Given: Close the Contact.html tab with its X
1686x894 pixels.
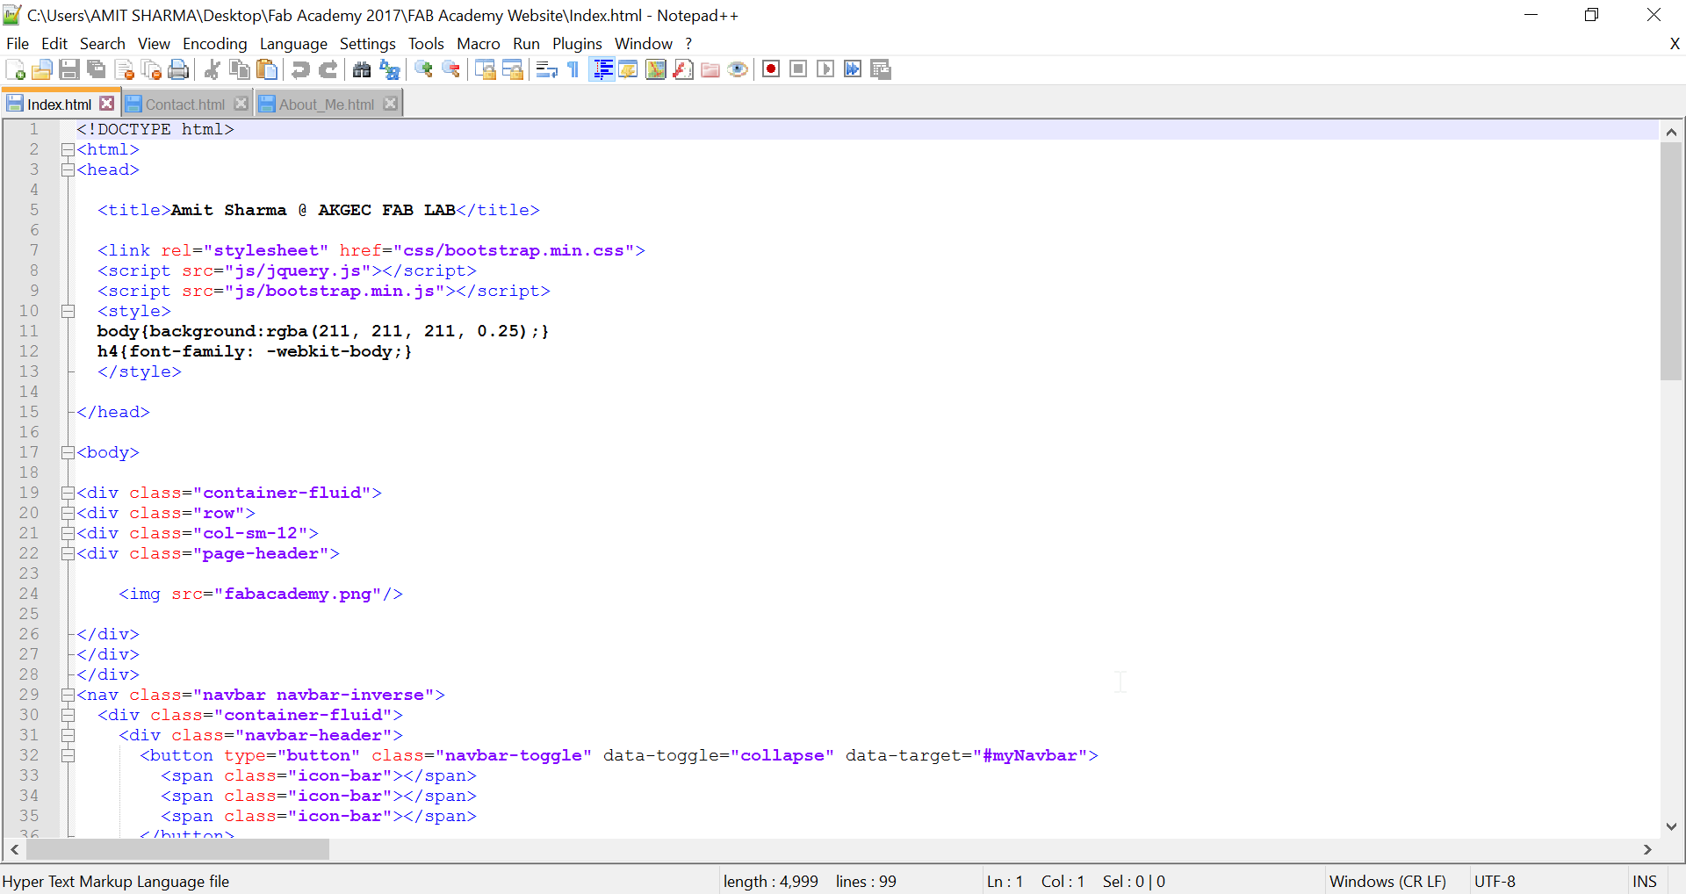Looking at the screenshot, I should coord(241,104).
